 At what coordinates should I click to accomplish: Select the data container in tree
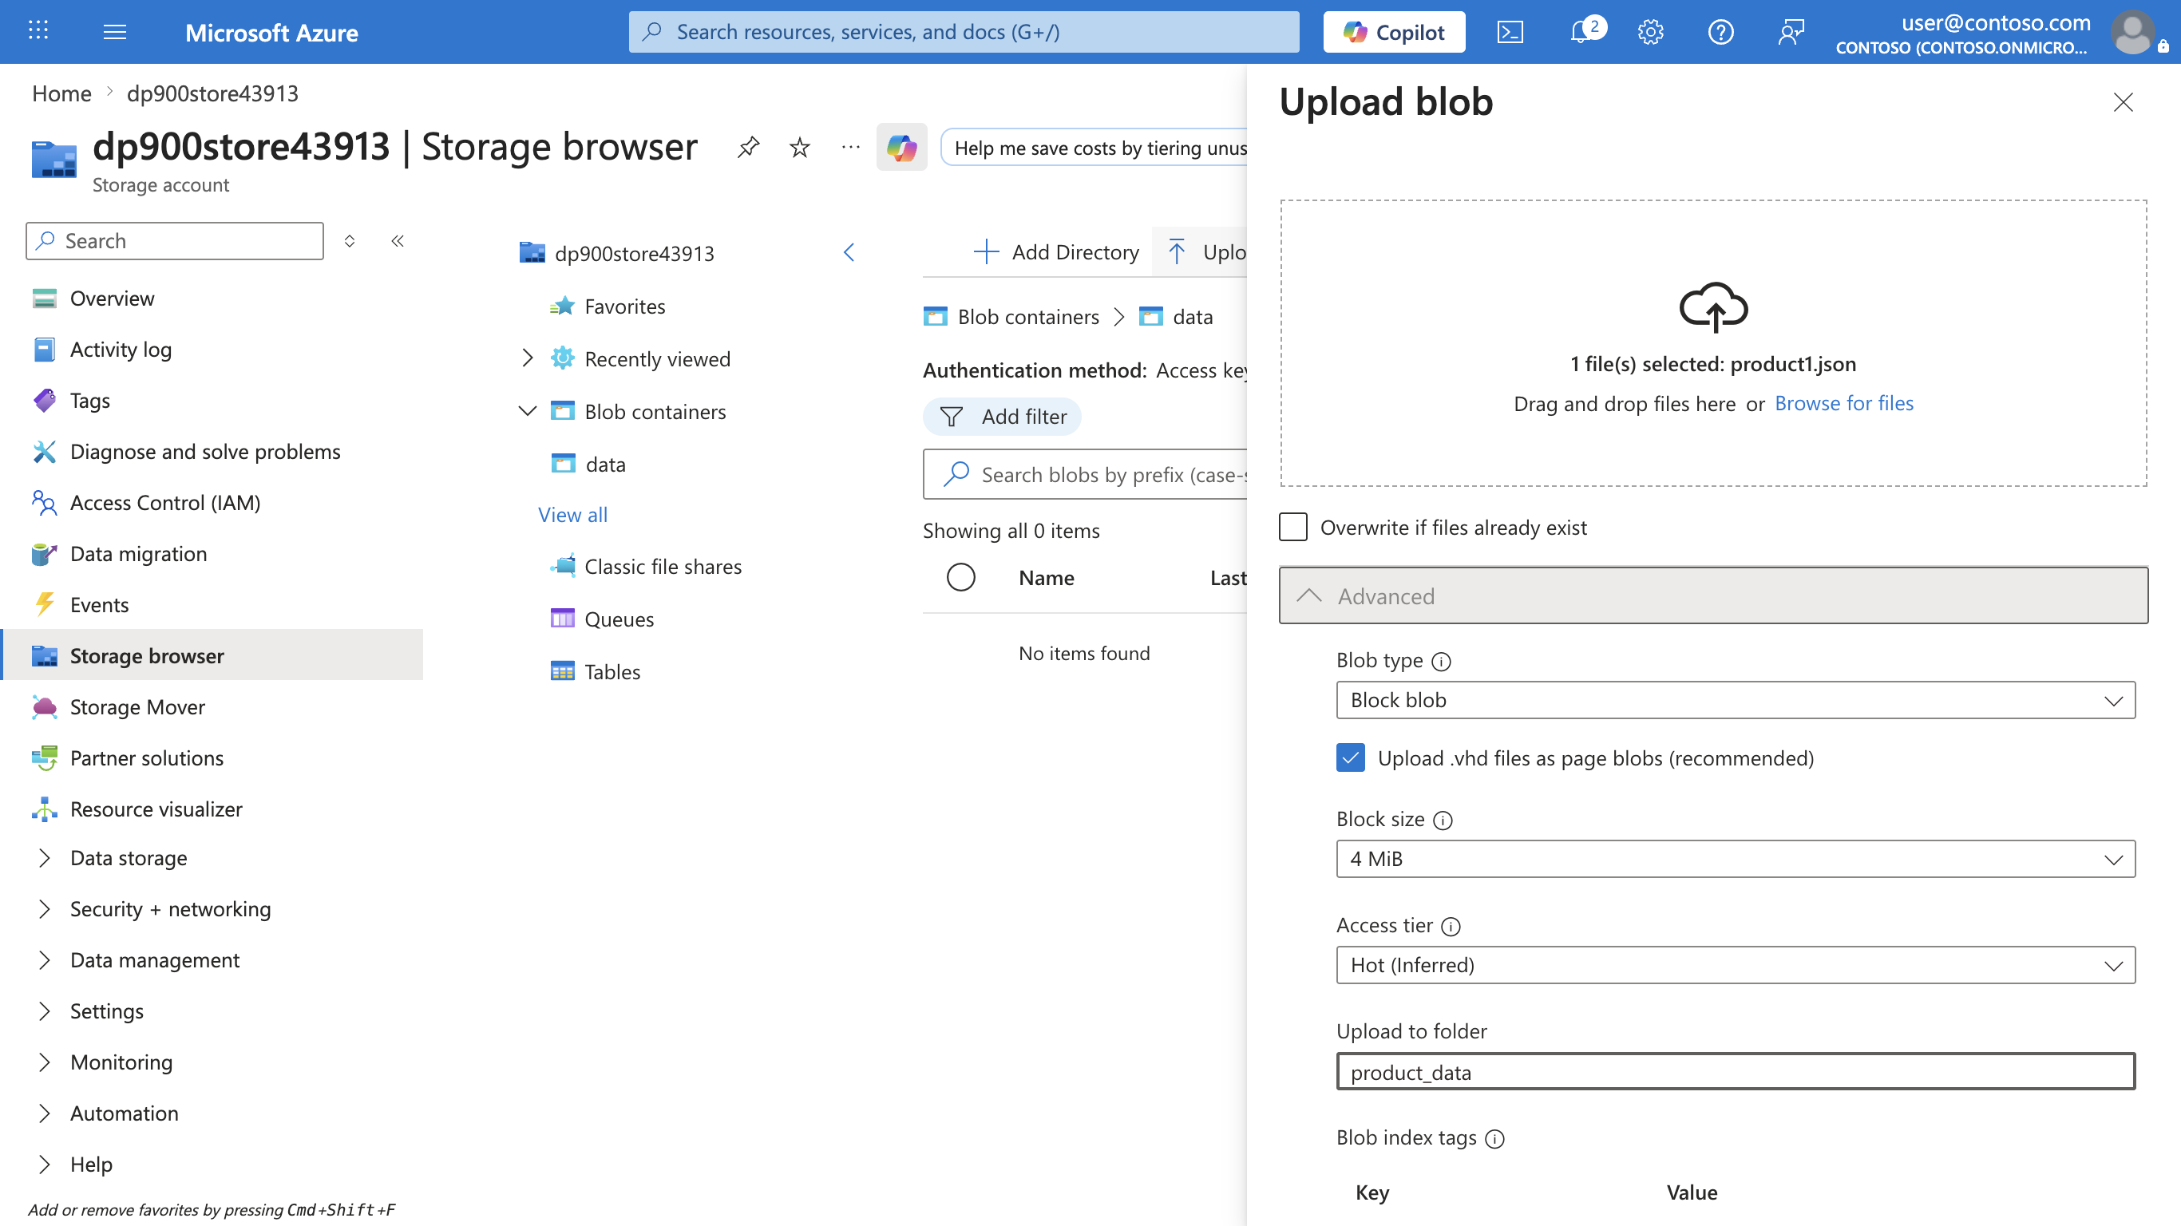(605, 464)
